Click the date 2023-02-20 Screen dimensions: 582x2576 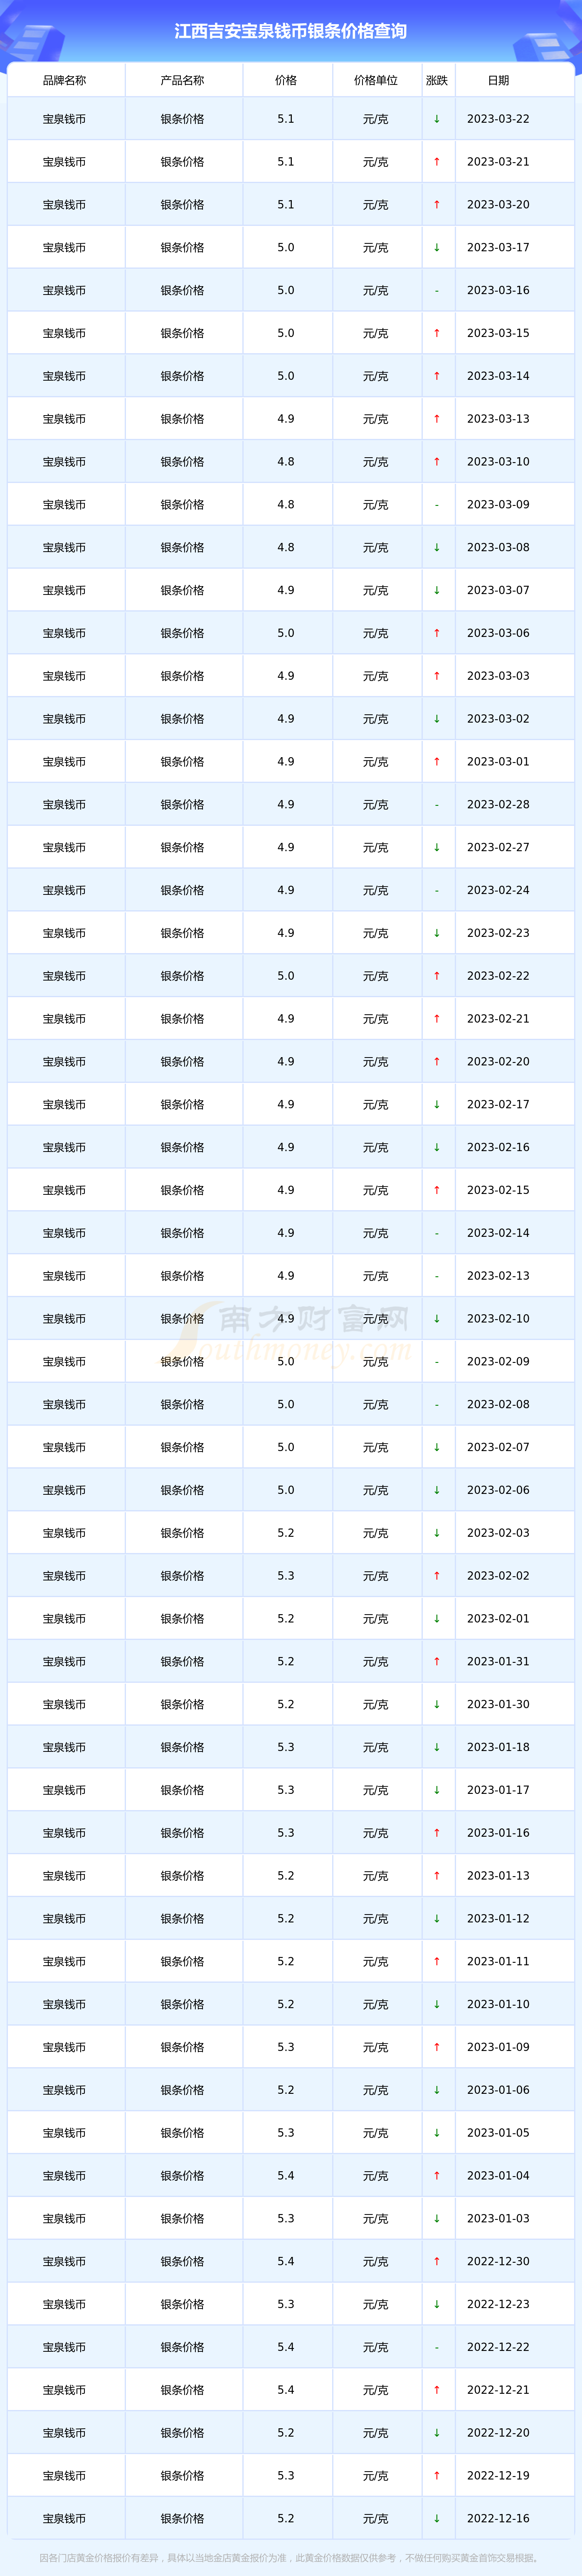tap(498, 1062)
